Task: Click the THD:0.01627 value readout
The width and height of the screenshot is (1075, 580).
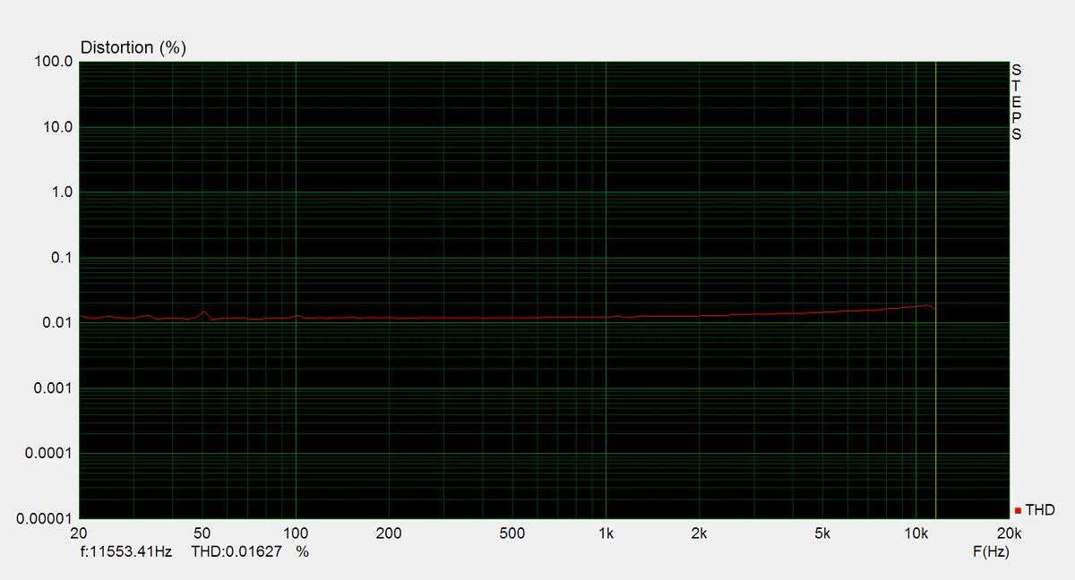Action: (236, 552)
